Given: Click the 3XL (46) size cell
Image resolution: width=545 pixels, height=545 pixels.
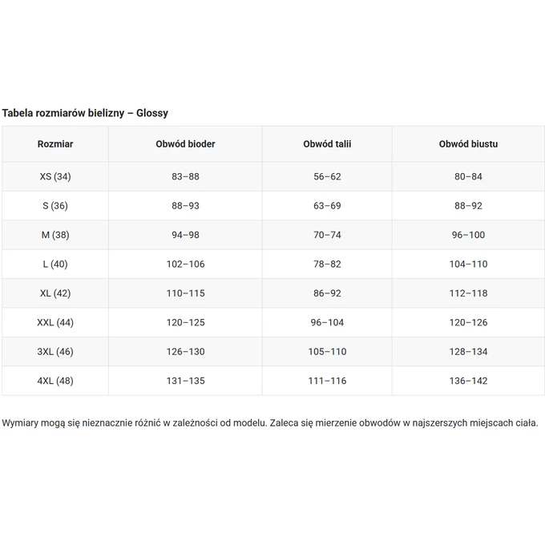Looking at the screenshot, I should click(x=55, y=352).
